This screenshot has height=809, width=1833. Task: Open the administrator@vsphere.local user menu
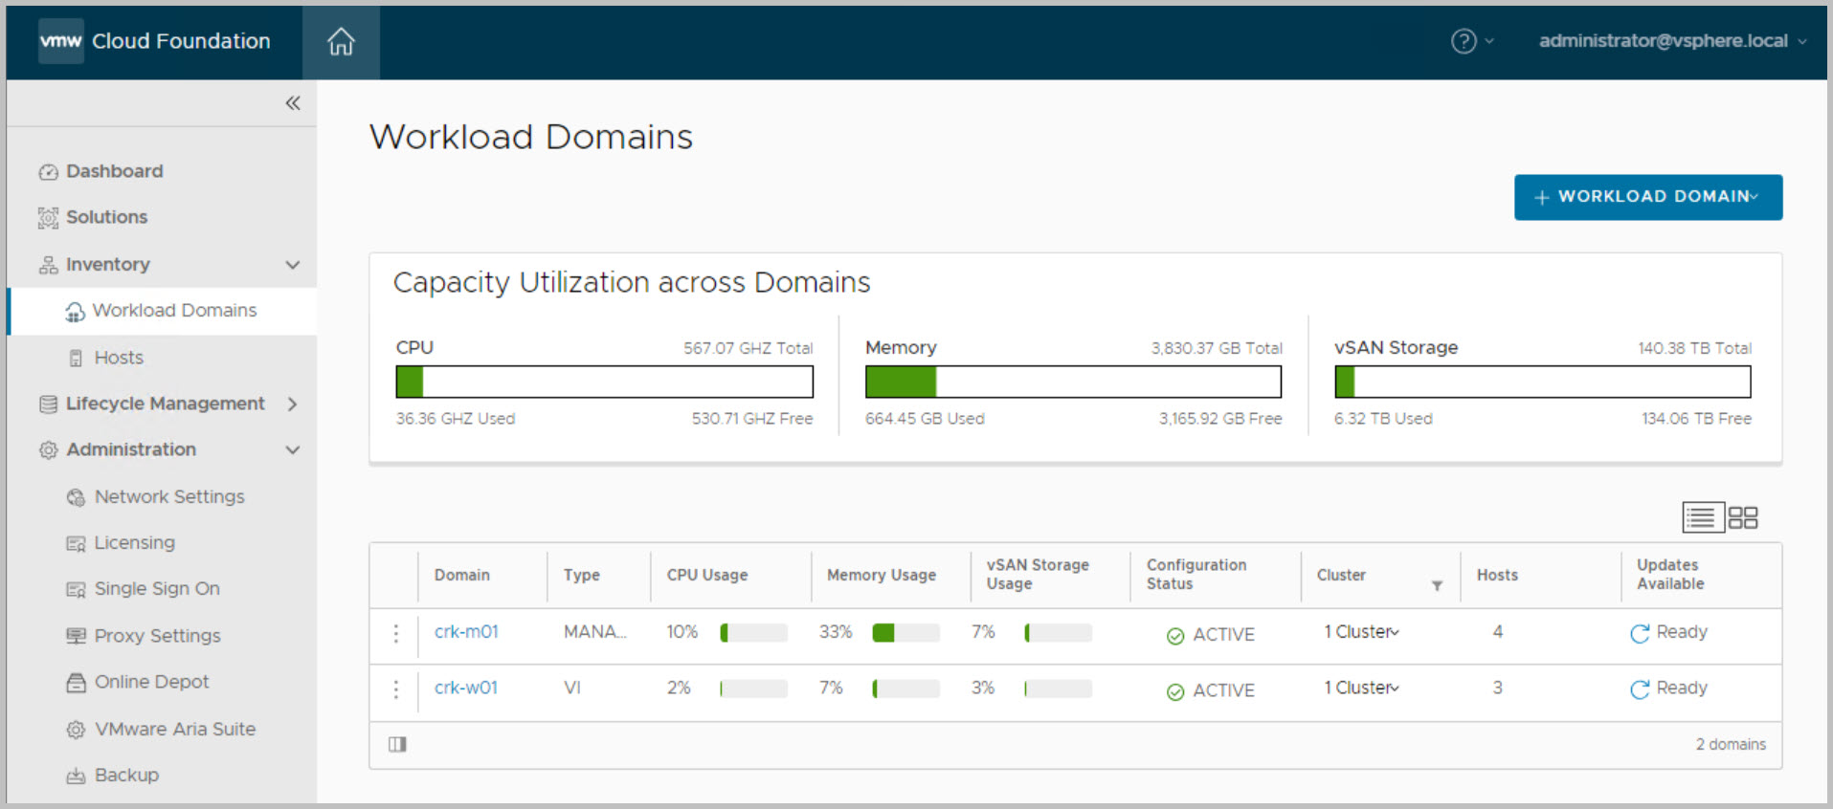pos(1671,41)
